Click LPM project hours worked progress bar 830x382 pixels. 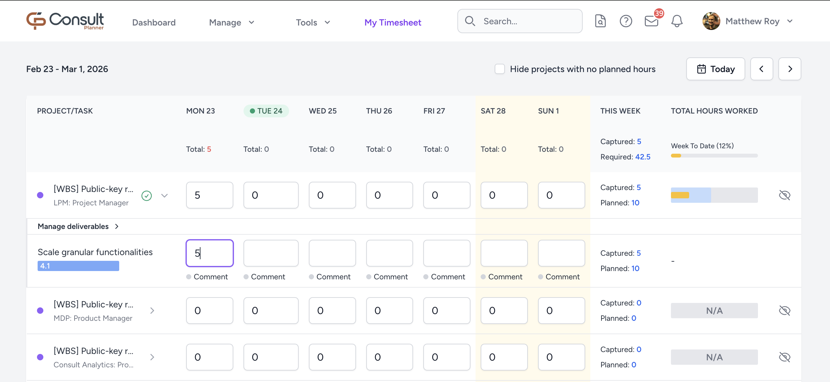(714, 195)
